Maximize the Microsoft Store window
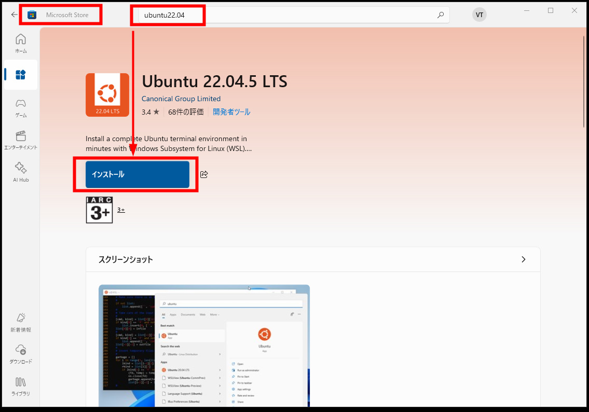Viewport: 589px width, 412px height. pyautogui.click(x=550, y=10)
